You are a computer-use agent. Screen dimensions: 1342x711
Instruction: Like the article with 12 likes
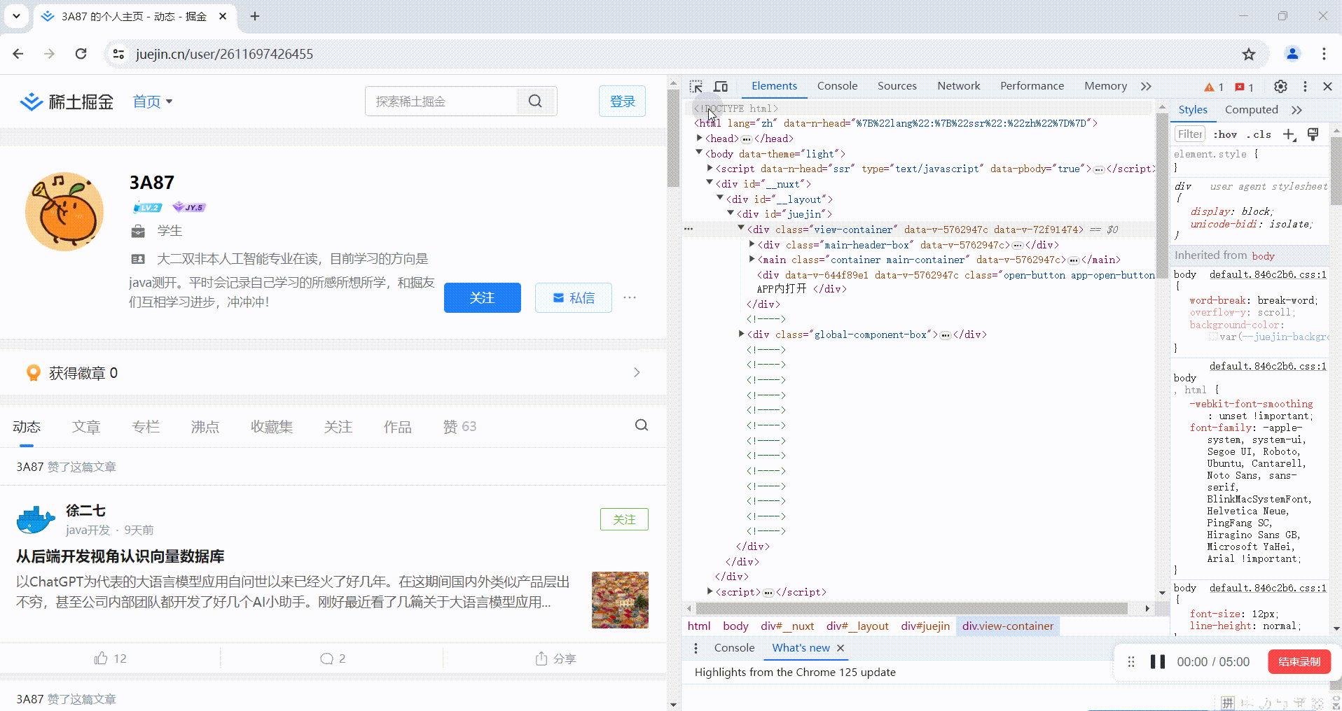point(110,659)
